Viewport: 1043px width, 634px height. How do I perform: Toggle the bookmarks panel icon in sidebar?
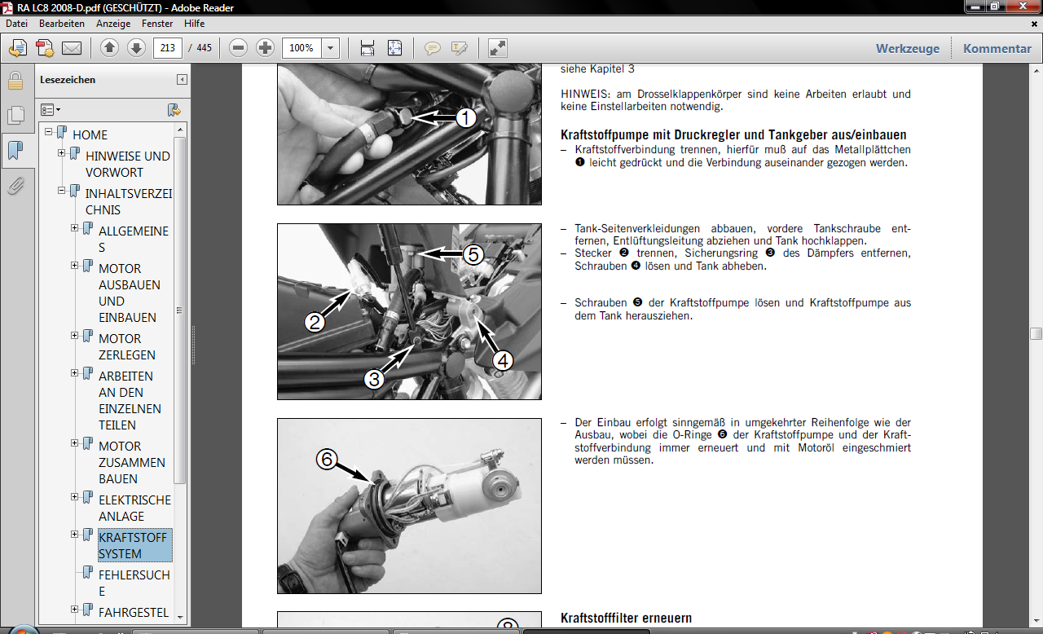(15, 151)
